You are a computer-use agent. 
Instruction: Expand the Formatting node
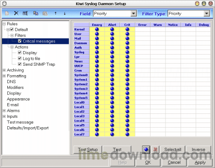4,76
